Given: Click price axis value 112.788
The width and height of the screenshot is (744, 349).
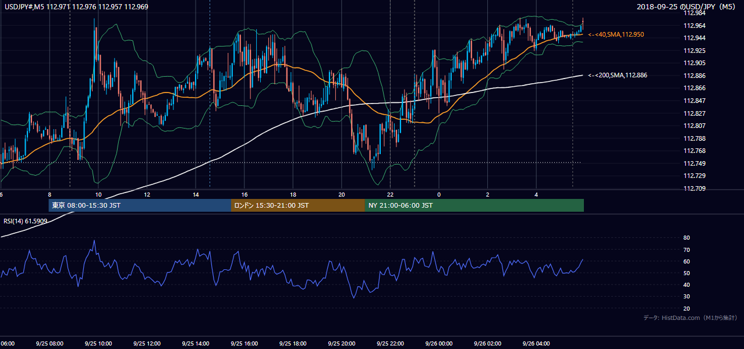Looking at the screenshot, I should click(x=694, y=138).
